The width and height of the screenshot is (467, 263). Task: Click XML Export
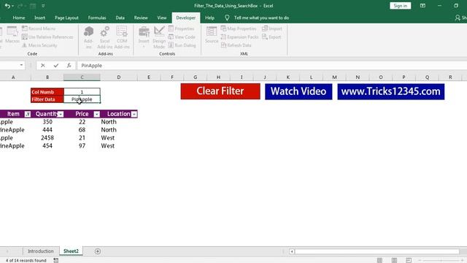[271, 37]
